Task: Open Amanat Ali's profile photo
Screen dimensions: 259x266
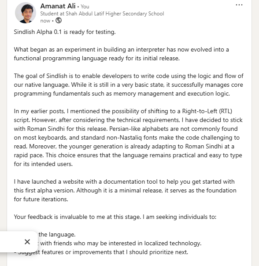Action: (26, 13)
